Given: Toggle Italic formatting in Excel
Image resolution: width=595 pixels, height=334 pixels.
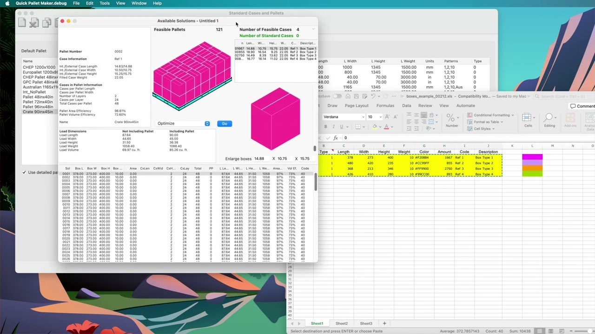Looking at the screenshot, I should pos(334,127).
